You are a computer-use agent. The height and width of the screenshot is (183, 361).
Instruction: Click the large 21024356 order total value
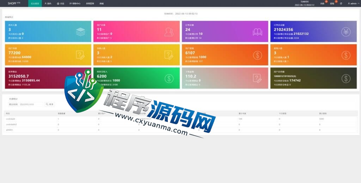[x=283, y=30]
